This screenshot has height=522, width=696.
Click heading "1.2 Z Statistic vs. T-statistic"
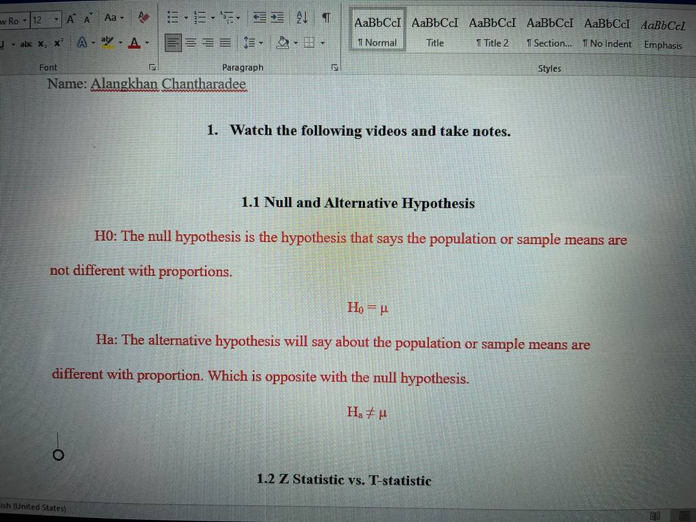(x=344, y=479)
